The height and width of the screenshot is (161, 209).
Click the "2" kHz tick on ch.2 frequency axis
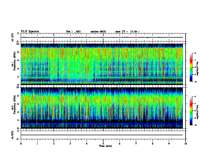coord(18,120)
